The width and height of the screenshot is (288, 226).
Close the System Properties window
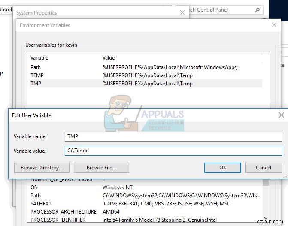point(182,12)
